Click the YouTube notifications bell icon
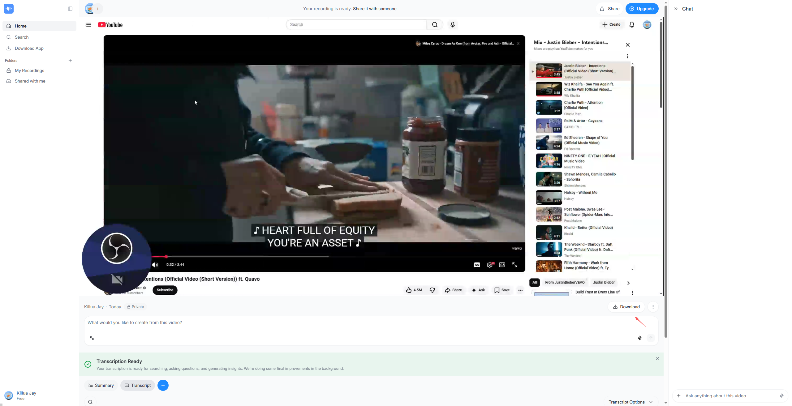Viewport: 792px width, 406px height. (632, 25)
